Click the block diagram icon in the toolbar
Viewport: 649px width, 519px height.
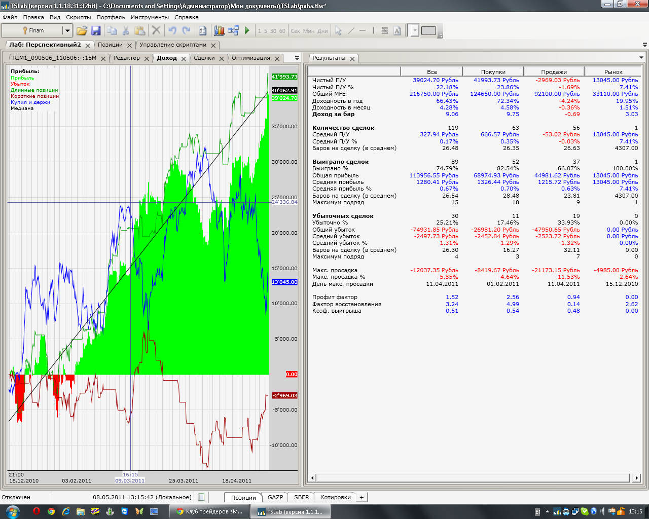click(233, 31)
